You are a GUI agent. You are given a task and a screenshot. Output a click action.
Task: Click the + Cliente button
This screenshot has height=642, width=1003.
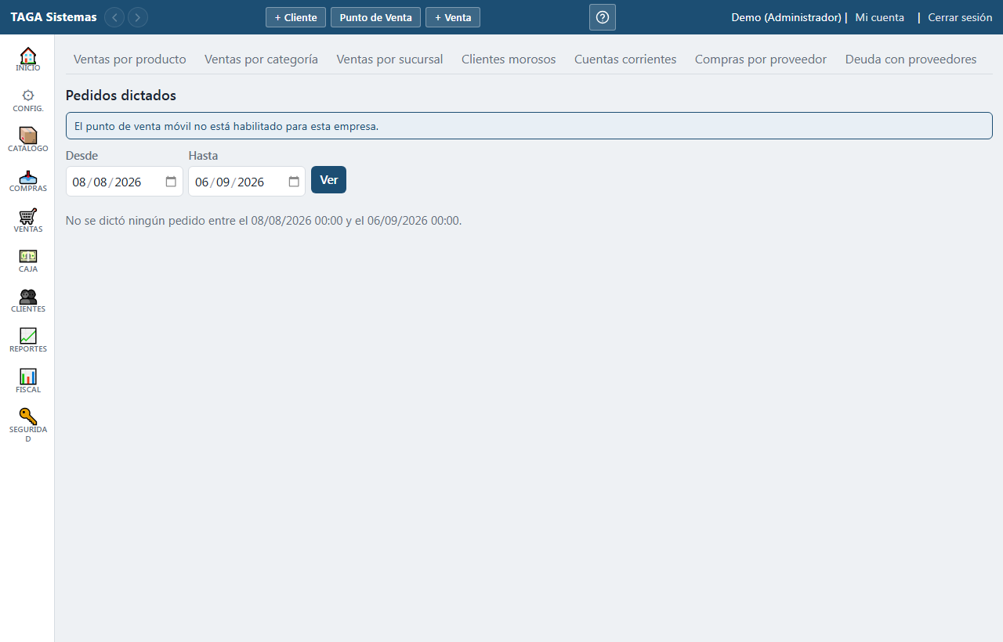point(295,17)
